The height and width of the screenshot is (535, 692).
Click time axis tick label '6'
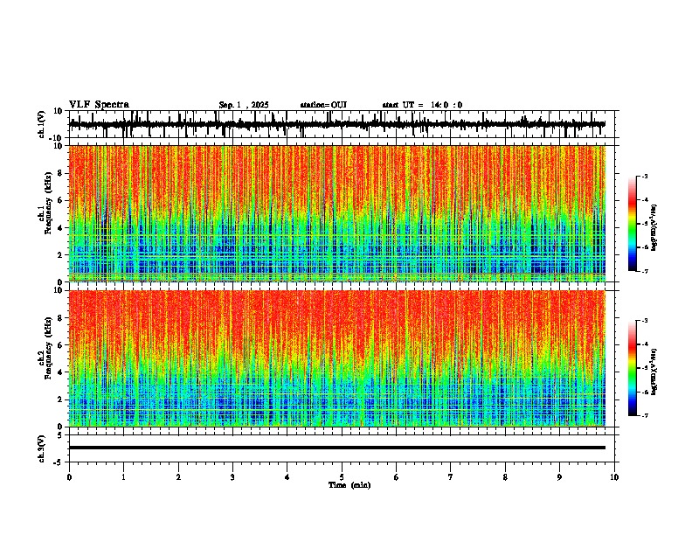(397, 477)
